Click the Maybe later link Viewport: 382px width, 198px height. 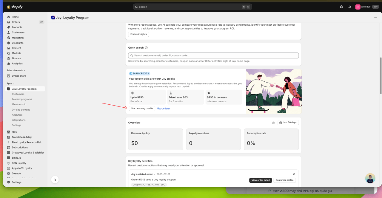click(164, 109)
